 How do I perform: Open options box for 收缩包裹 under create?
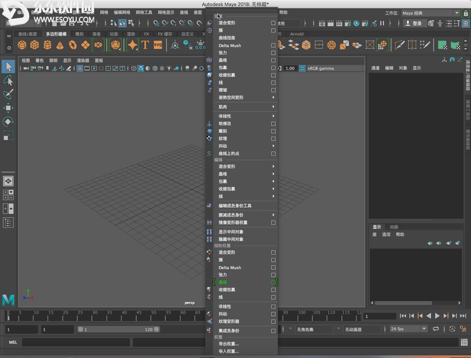tap(273, 75)
